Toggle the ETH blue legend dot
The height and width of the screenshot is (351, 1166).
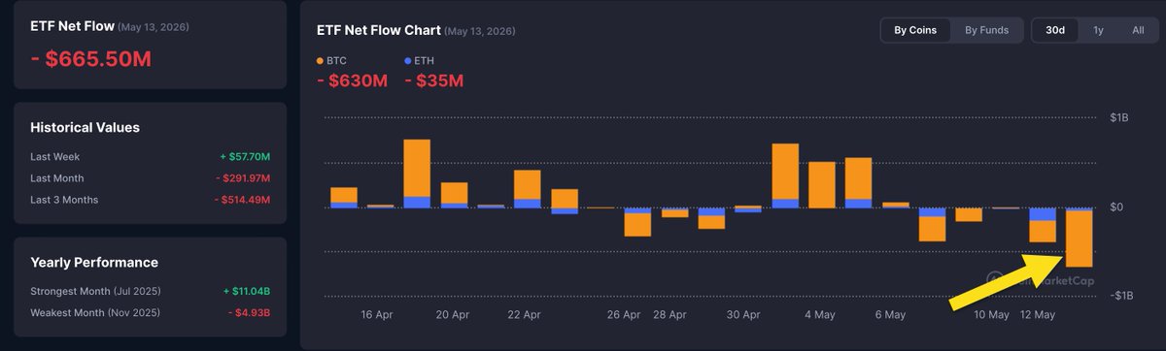tap(408, 60)
